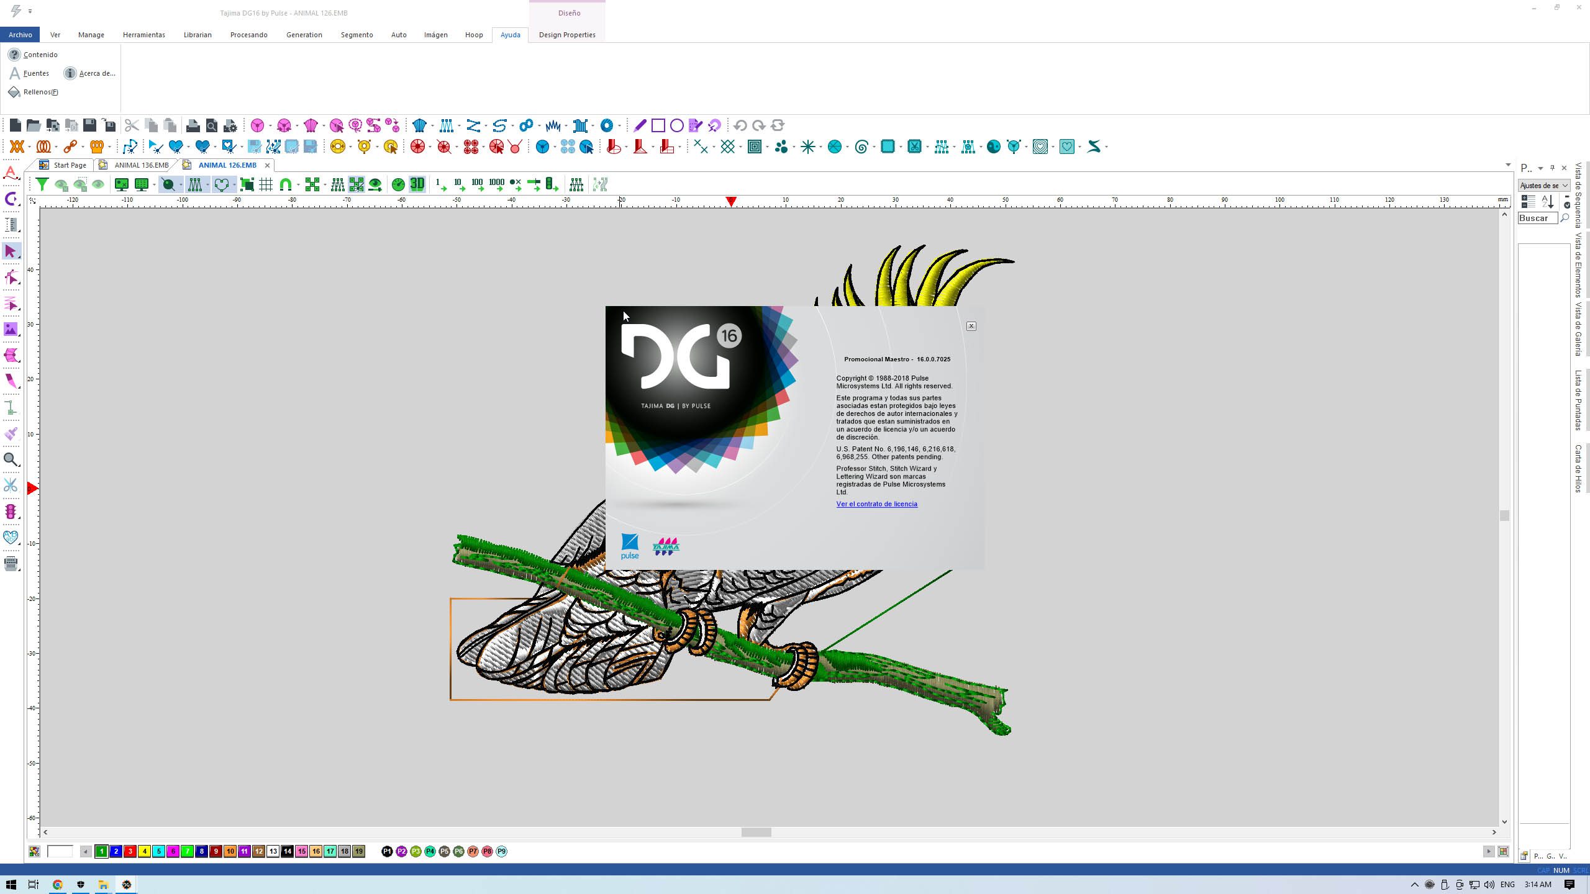Viewport: 1590px width, 894px height.
Task: Select the Lettering text tool in sidebar
Action: (11, 173)
